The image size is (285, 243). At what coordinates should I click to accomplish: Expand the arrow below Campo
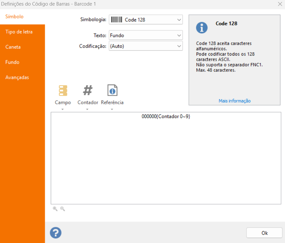(x=63, y=109)
